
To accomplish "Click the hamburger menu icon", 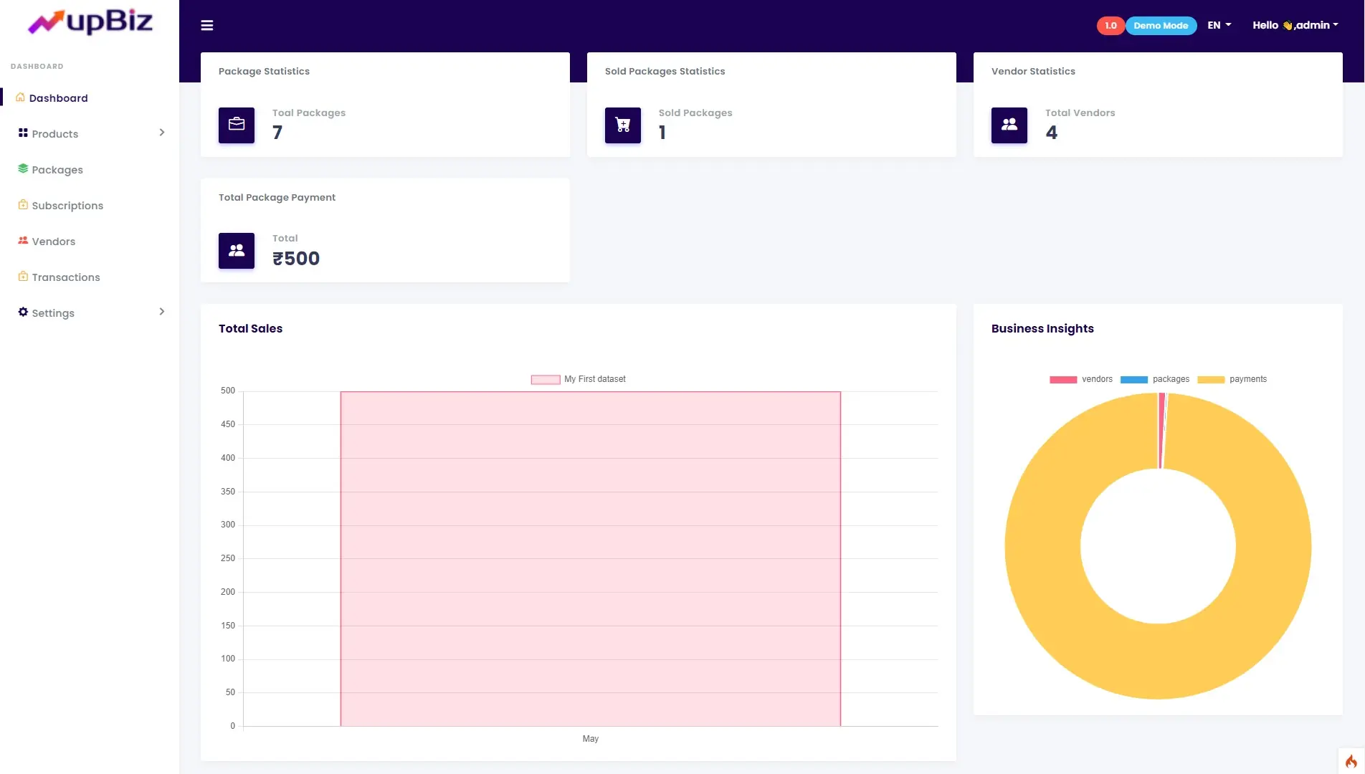I will click(207, 26).
